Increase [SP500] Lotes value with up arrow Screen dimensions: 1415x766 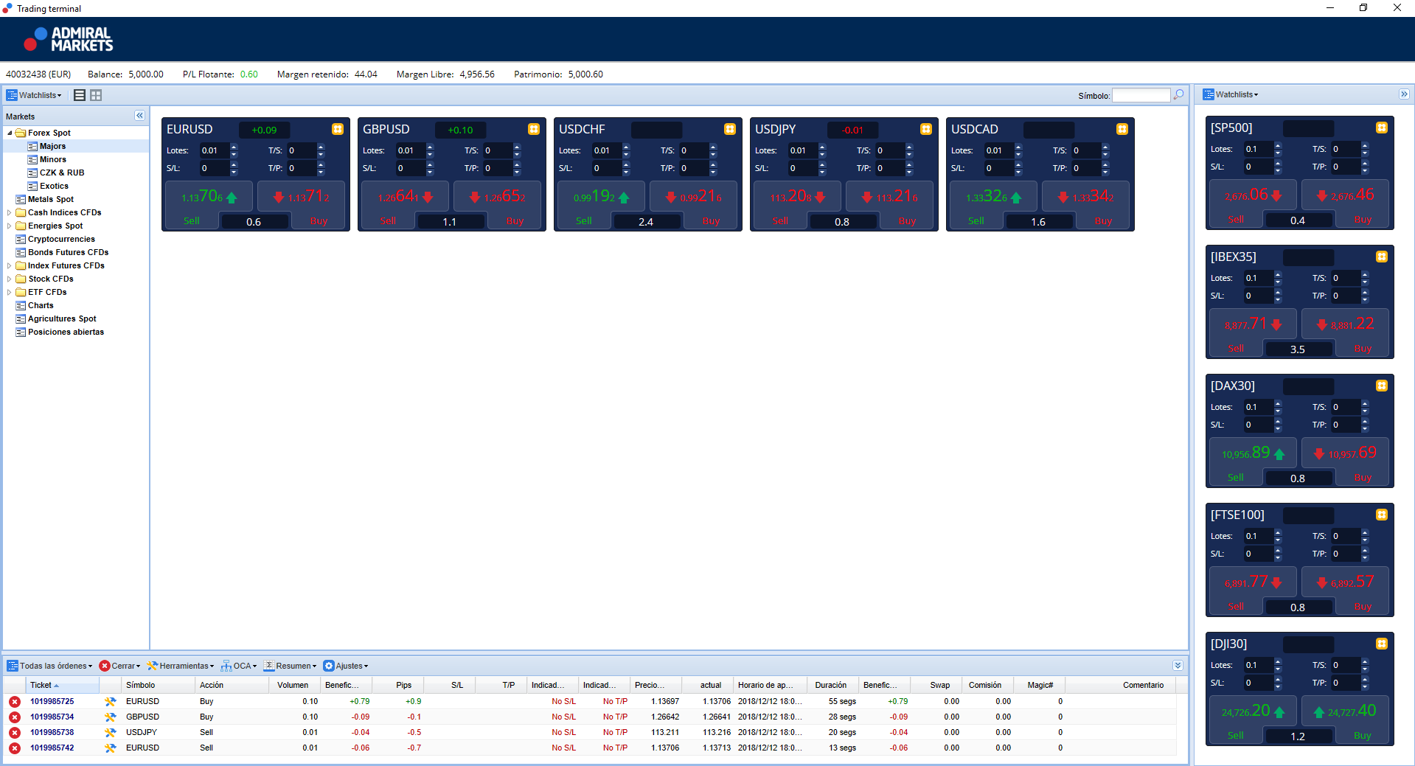pyautogui.click(x=1278, y=145)
